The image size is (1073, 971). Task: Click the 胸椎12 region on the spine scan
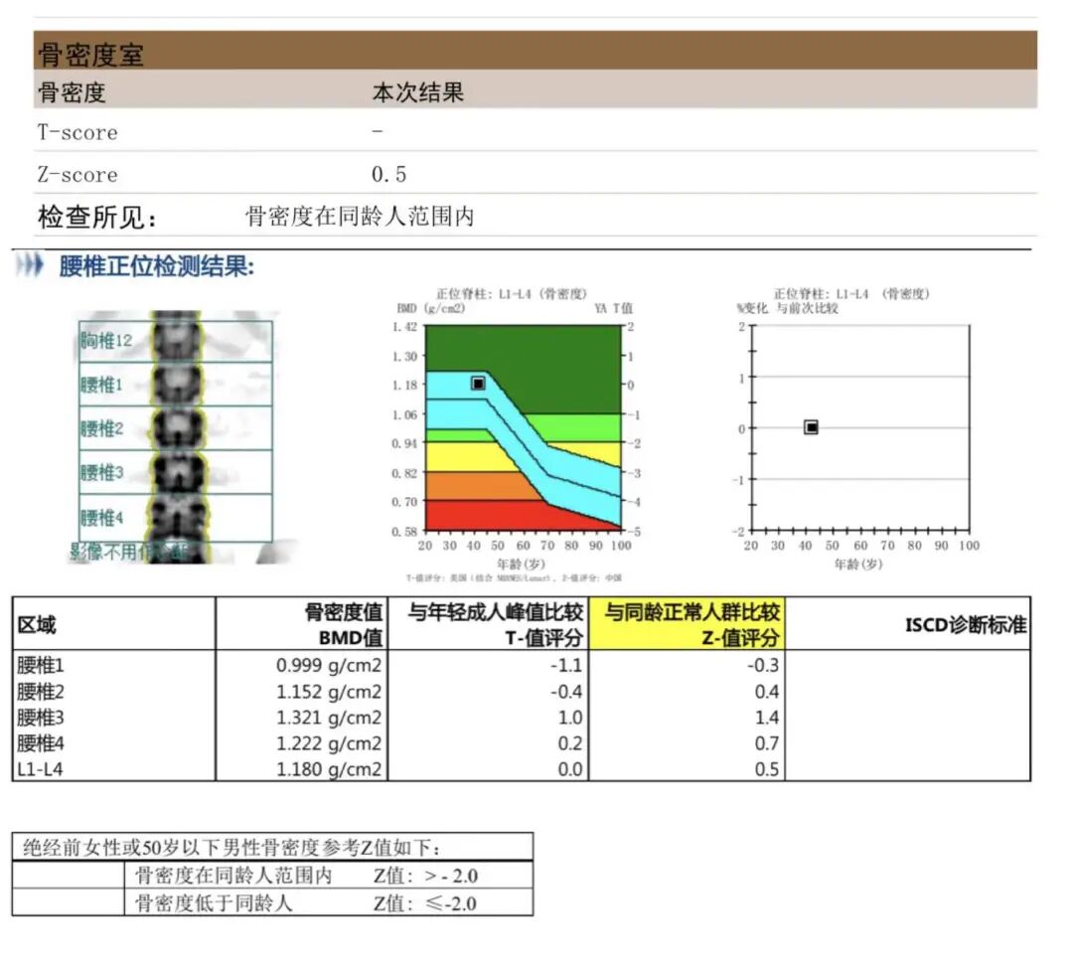(x=176, y=340)
